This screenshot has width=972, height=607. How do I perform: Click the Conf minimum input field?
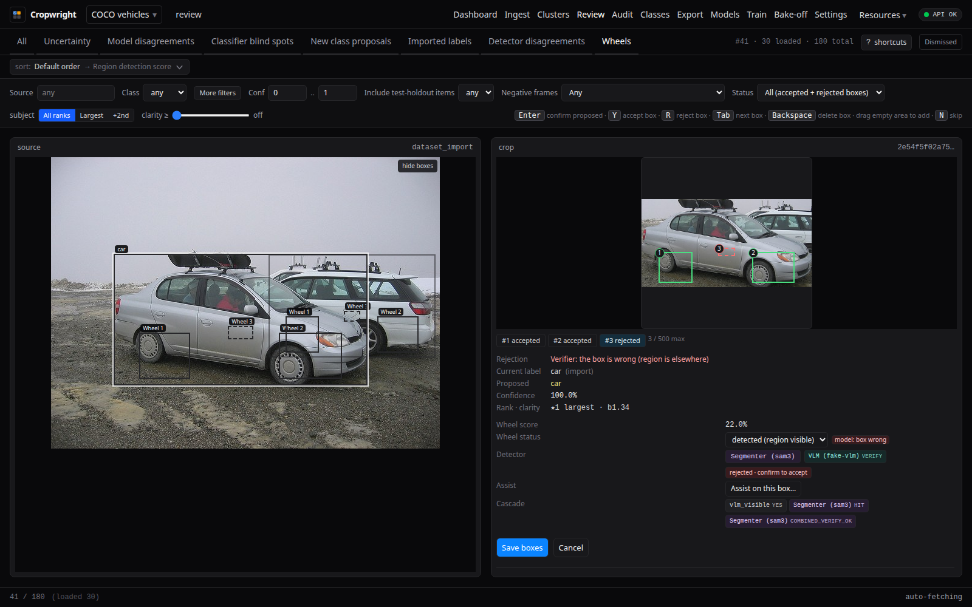[287, 93]
